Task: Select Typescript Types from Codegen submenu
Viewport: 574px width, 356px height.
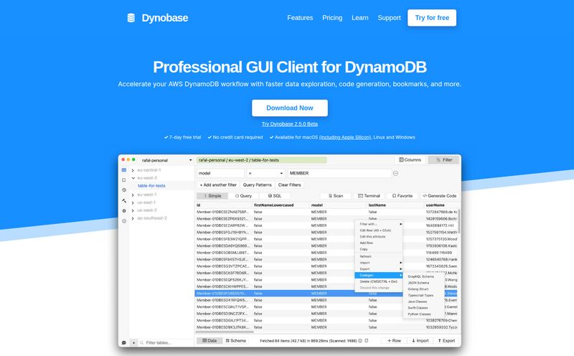Action: (420, 295)
